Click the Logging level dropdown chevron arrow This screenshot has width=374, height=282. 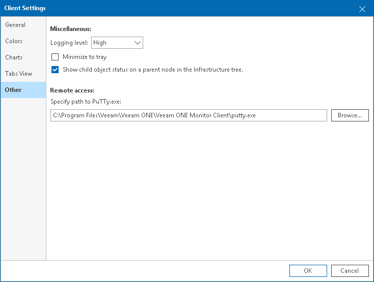coord(138,43)
